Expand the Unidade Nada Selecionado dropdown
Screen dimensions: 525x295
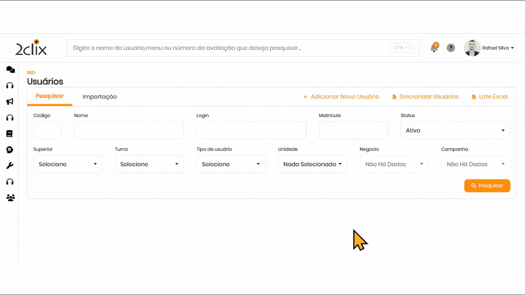click(x=312, y=164)
